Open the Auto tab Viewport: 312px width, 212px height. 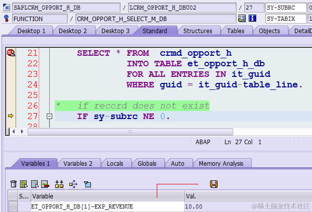(x=177, y=163)
